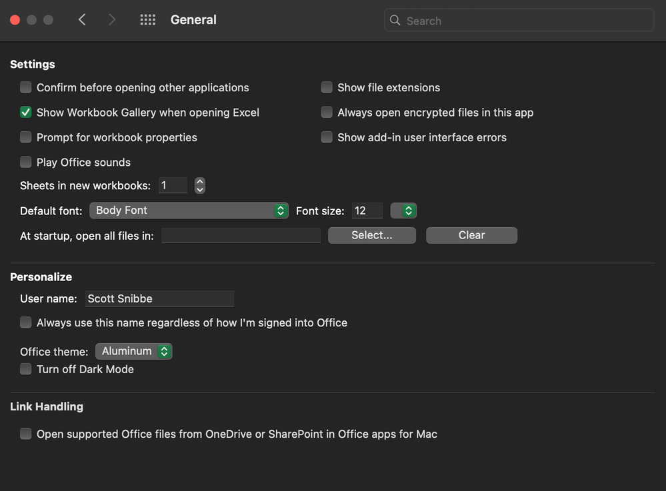Open the Default font dropdown
Viewport: 666px width, 491px height.
point(189,211)
